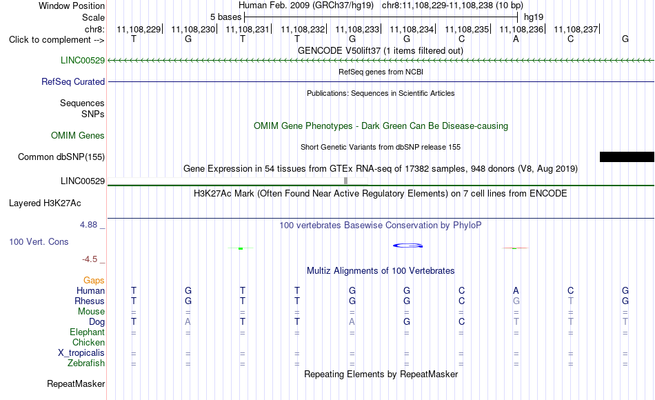Image resolution: width=655 pixels, height=400 pixels.
Task: Click the black dbSNP variant block
Action: pyautogui.click(x=627, y=157)
